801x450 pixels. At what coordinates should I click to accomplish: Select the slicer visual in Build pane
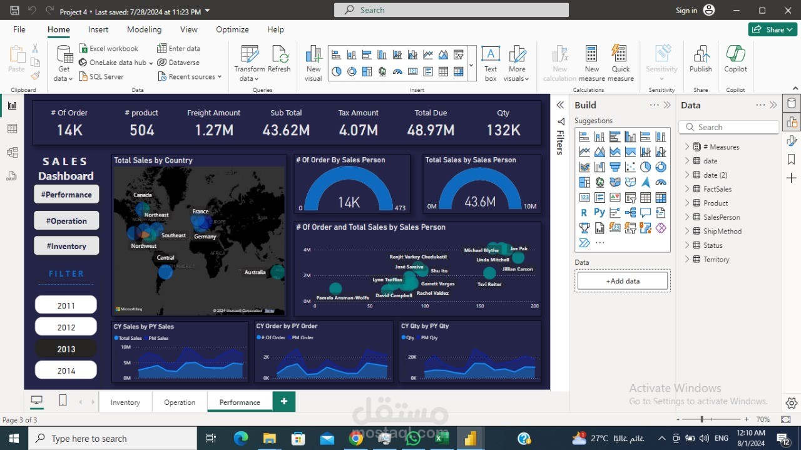[630, 197]
